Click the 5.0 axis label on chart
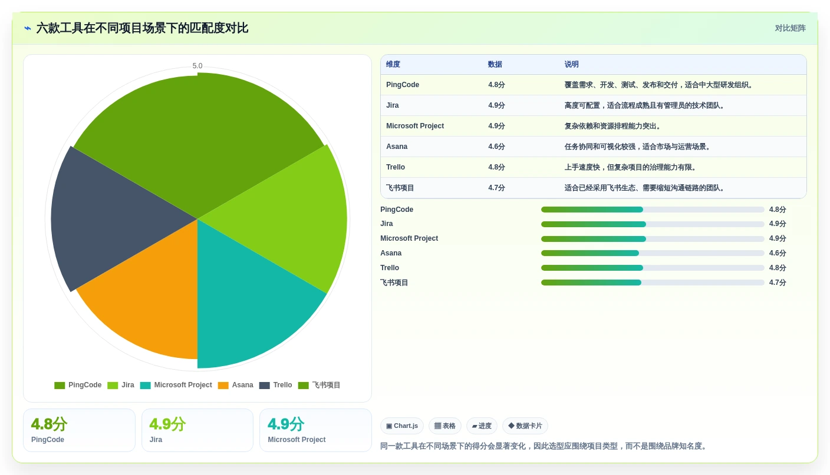This screenshot has height=475, width=830. pyautogui.click(x=197, y=66)
